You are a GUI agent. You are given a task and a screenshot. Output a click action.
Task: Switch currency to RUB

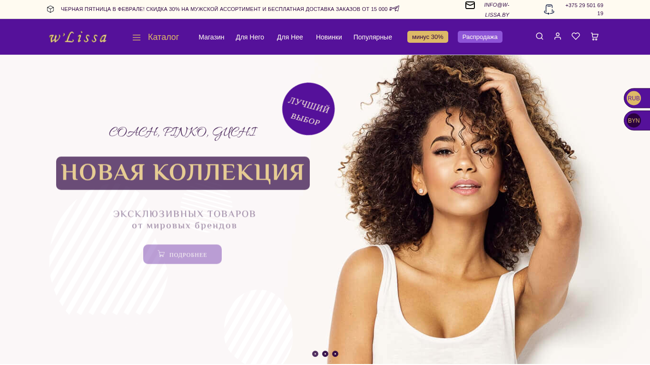click(x=634, y=98)
